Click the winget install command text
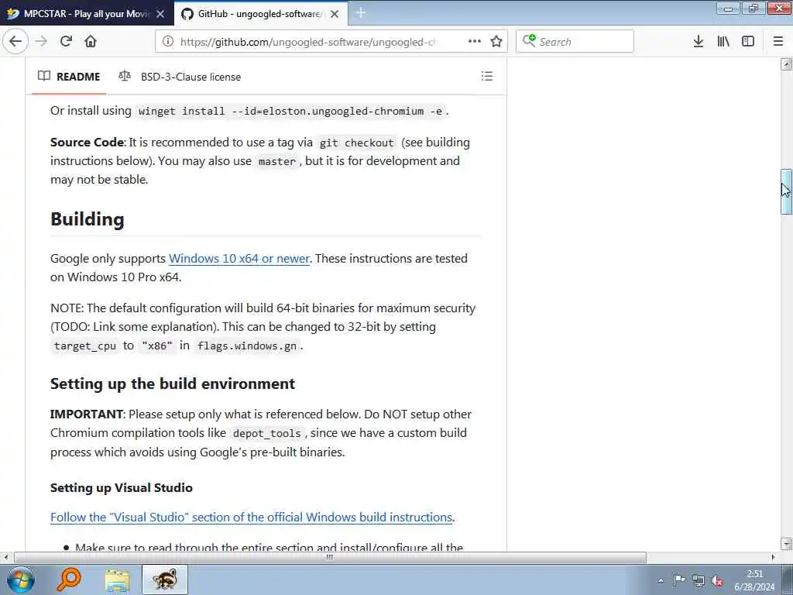The image size is (793, 595). coord(290,112)
